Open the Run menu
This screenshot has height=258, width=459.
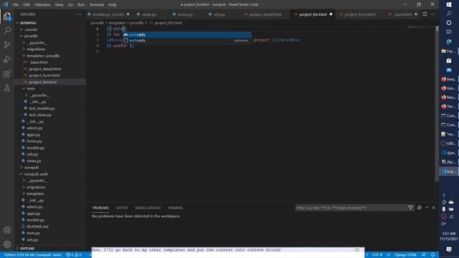pyautogui.click(x=81, y=5)
